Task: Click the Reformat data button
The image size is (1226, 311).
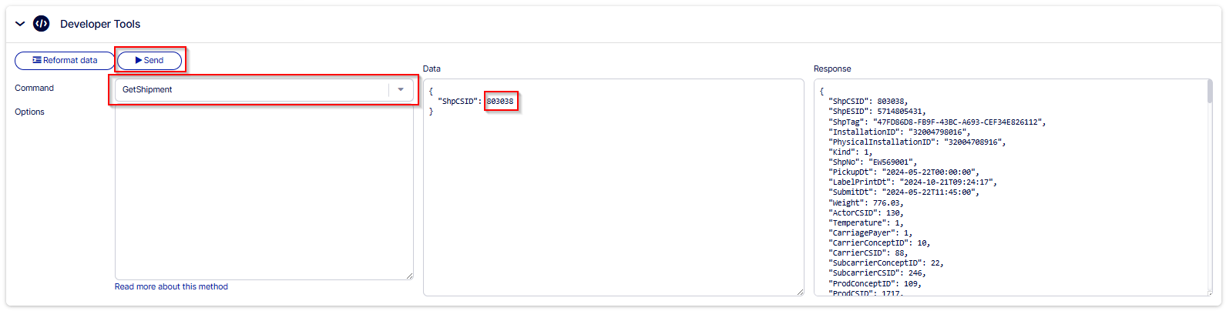Action: pyautogui.click(x=65, y=60)
